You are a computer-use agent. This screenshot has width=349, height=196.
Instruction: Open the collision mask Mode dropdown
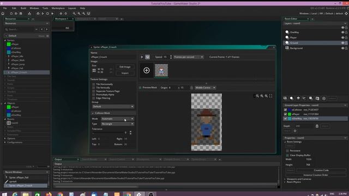click(x=117, y=119)
